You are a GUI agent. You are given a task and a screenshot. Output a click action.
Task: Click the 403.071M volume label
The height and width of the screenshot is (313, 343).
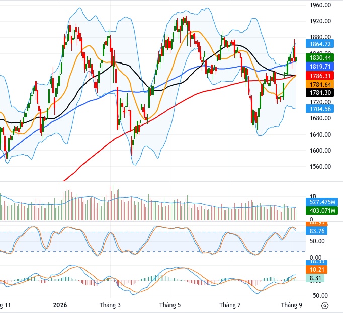322,211
